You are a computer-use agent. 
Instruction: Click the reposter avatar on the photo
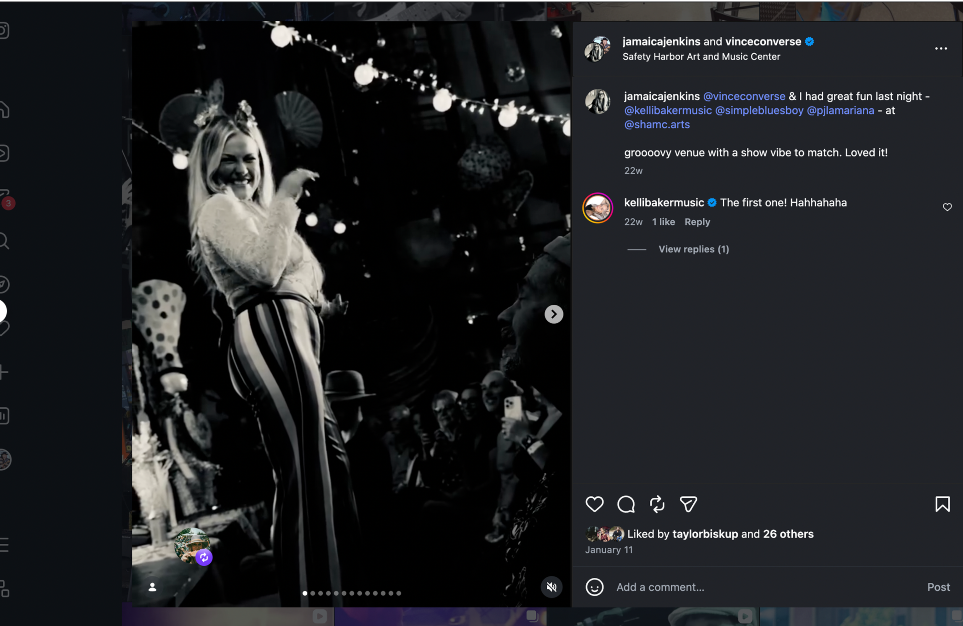pos(193,546)
